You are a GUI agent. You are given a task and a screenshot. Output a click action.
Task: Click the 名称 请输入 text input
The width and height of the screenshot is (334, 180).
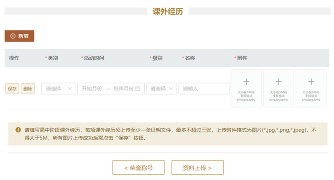click(x=204, y=89)
